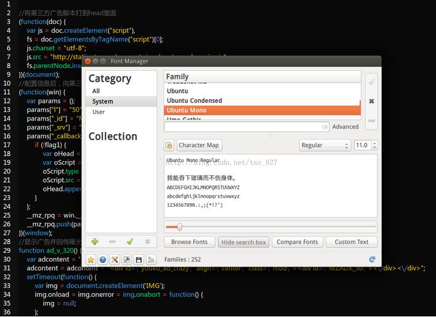Click the 11.0 font size field
The height and width of the screenshot is (317, 436).
363,145
